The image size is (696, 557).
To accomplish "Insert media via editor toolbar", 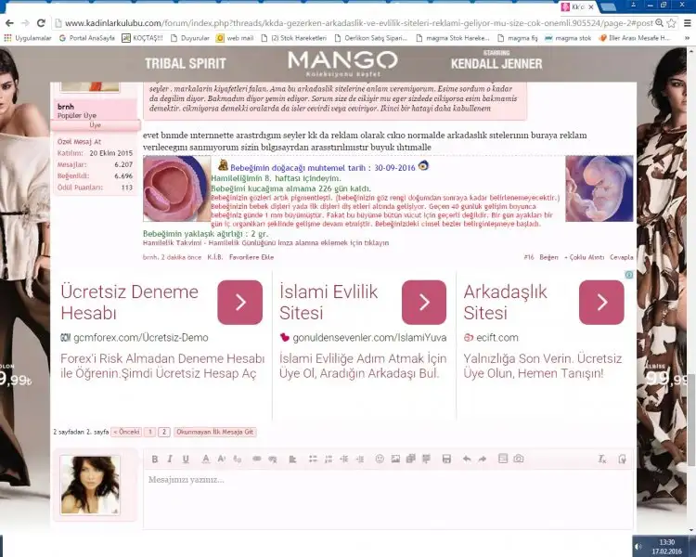I will click(x=410, y=459).
